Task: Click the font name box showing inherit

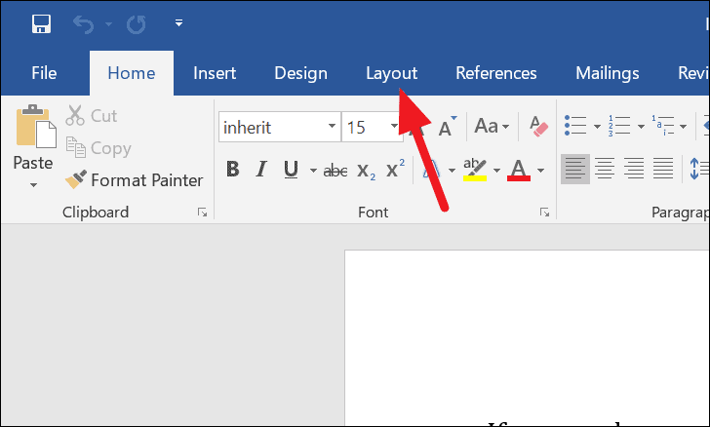Action: pos(273,128)
